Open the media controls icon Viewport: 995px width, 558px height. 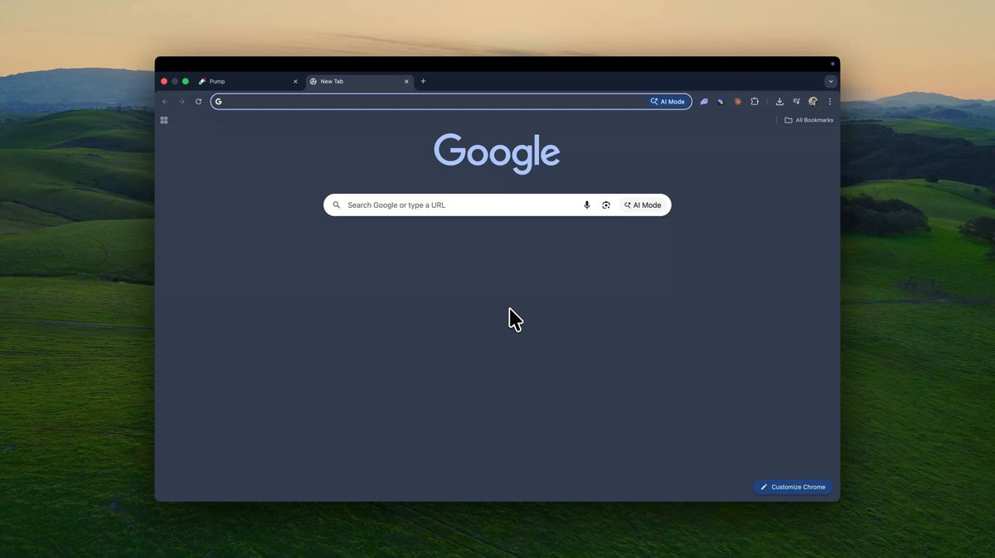tap(796, 102)
